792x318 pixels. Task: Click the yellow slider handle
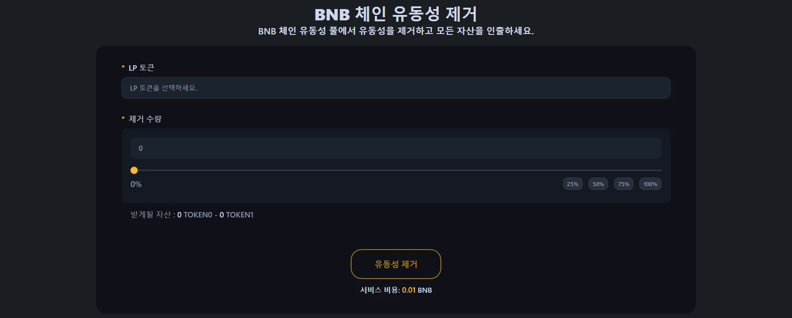(134, 170)
